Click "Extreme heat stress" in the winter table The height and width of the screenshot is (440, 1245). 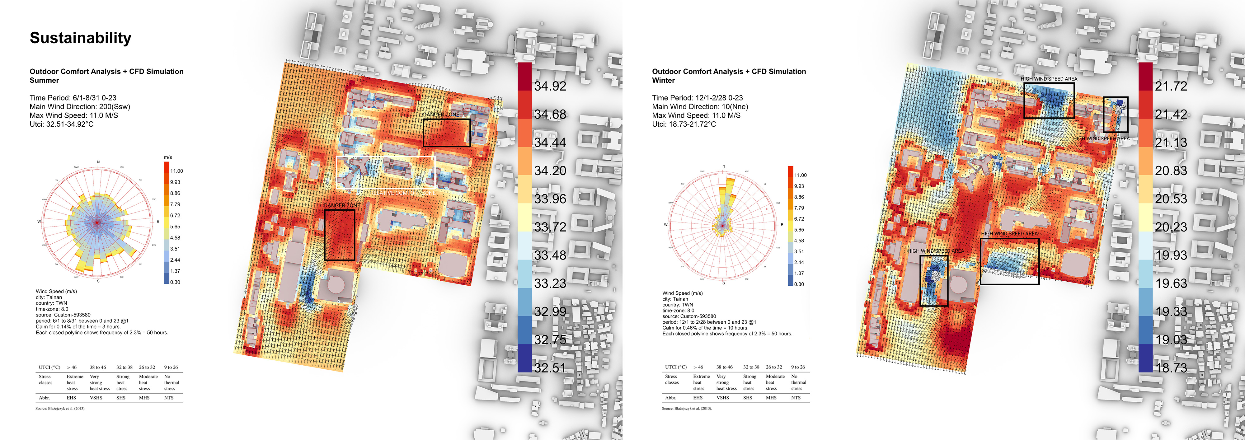(x=701, y=382)
